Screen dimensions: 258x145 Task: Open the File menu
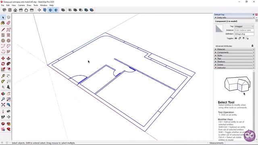2,5
